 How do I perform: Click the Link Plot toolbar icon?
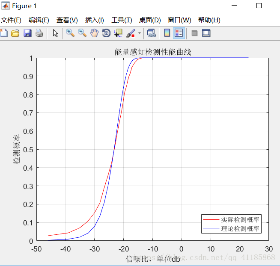[x=151, y=33]
